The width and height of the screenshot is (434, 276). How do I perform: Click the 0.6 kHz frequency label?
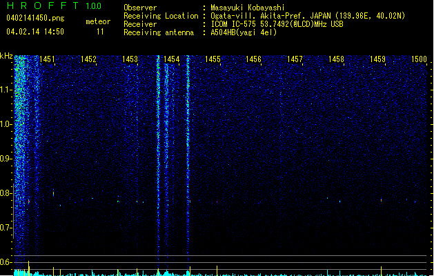click(6, 262)
